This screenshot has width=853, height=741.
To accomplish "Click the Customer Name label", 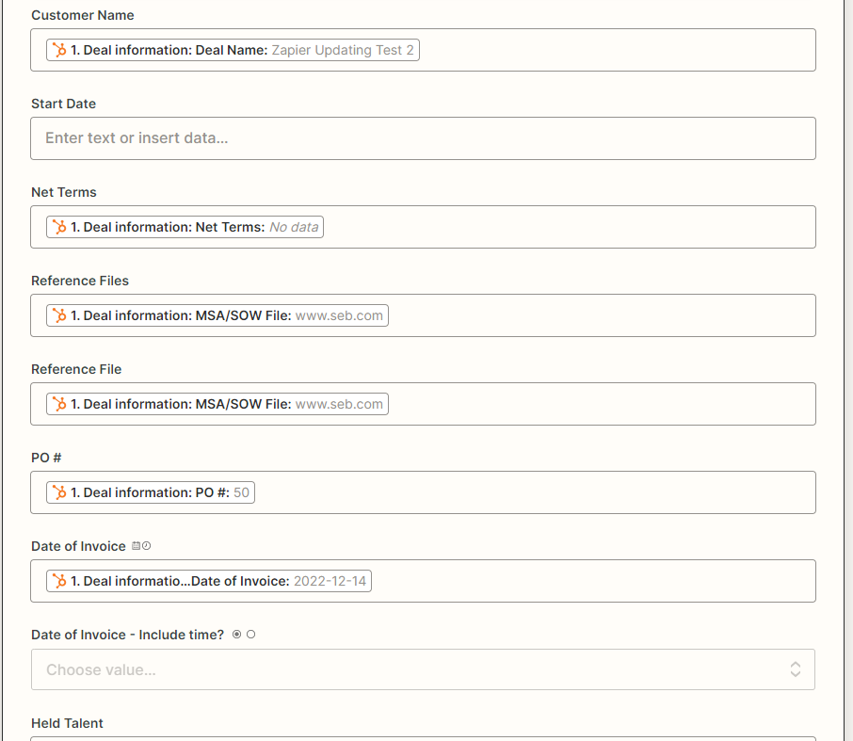I will click(83, 15).
